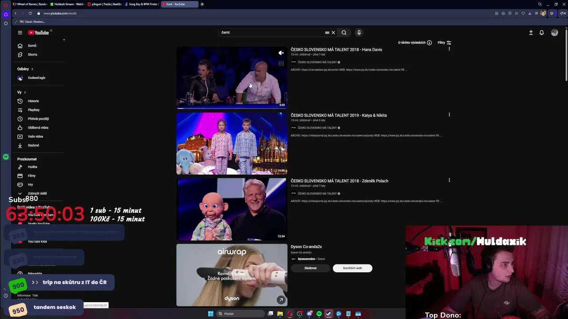Open the Hans Davis video title
This screenshot has height=319, width=568.
coord(336,50)
